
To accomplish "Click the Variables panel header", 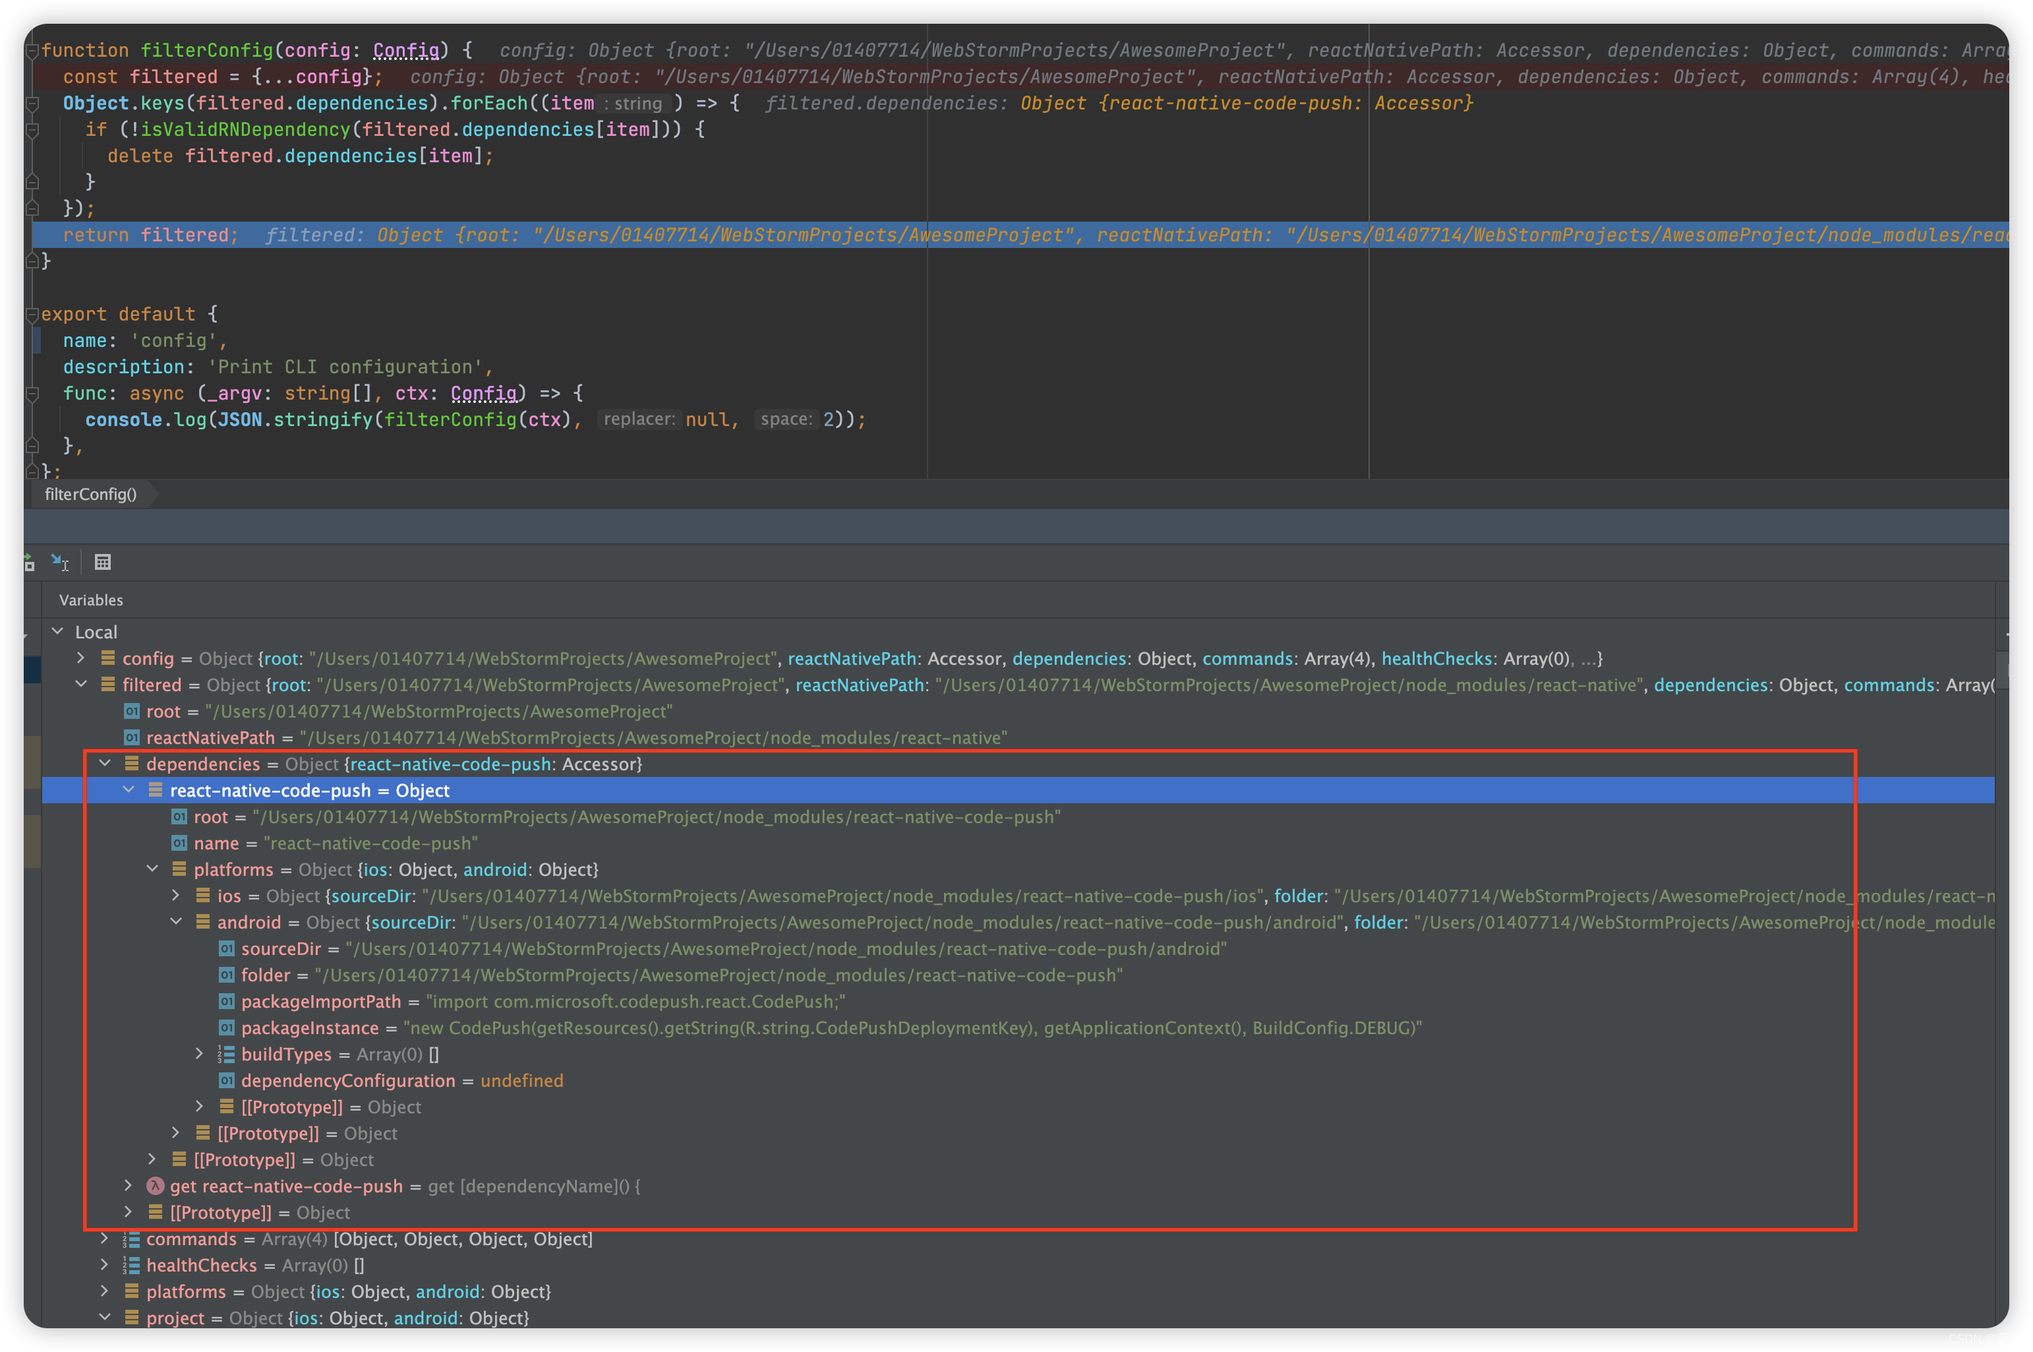I will tap(90, 600).
